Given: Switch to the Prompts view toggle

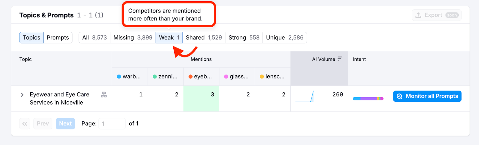Looking at the screenshot, I should click(58, 38).
